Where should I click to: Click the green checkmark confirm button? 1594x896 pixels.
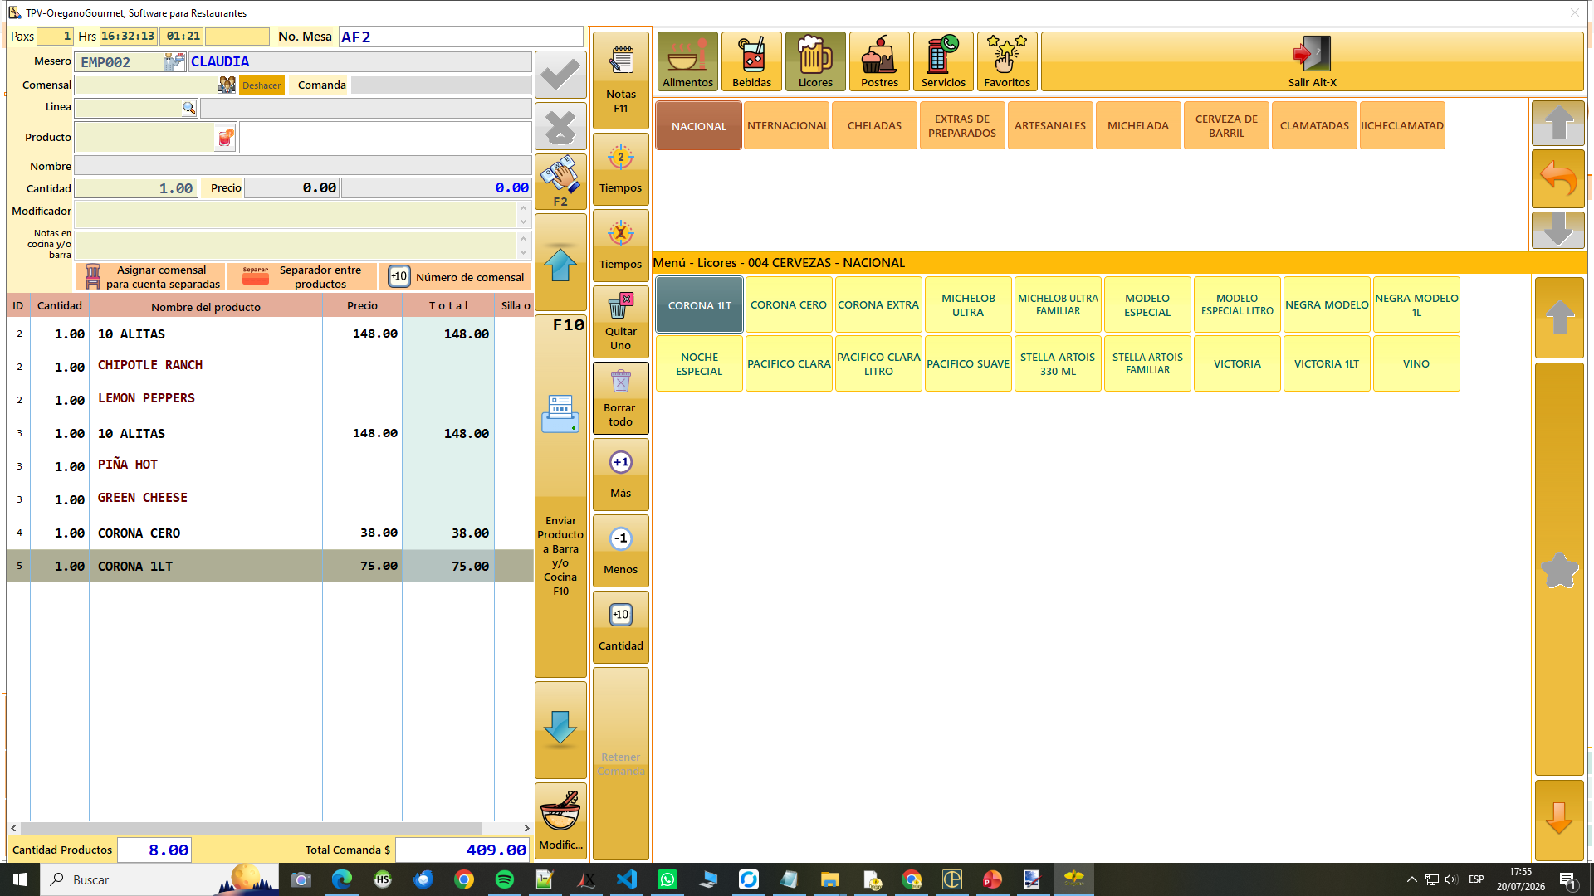pyautogui.click(x=560, y=75)
